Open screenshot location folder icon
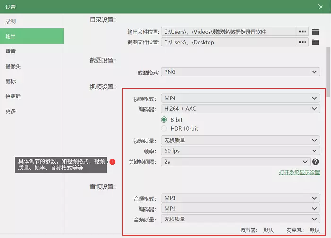 tap(315, 42)
